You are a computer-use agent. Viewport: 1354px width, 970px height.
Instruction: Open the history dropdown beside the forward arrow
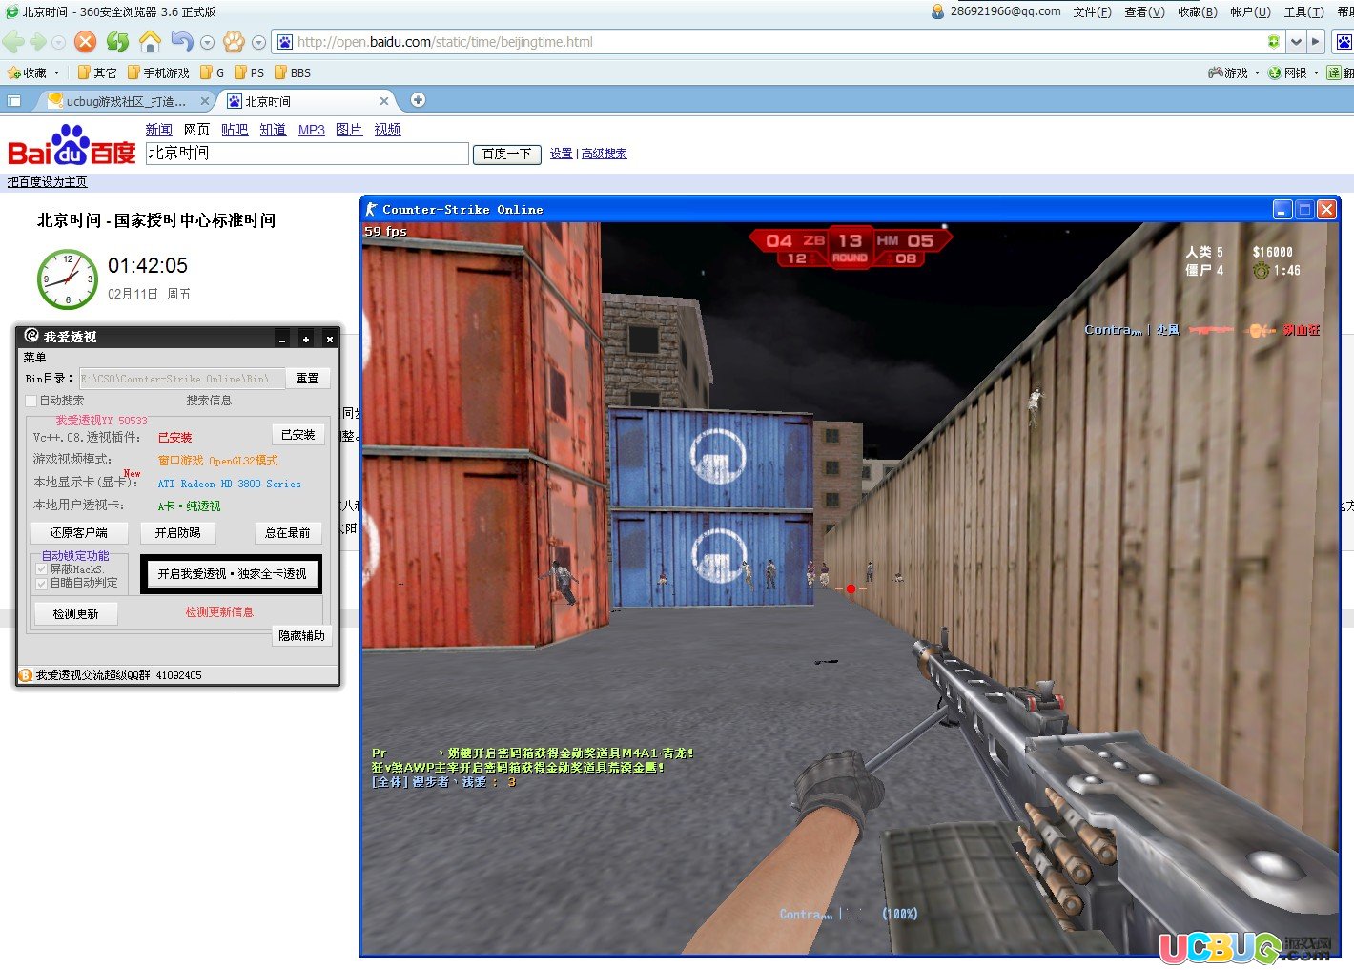(58, 43)
